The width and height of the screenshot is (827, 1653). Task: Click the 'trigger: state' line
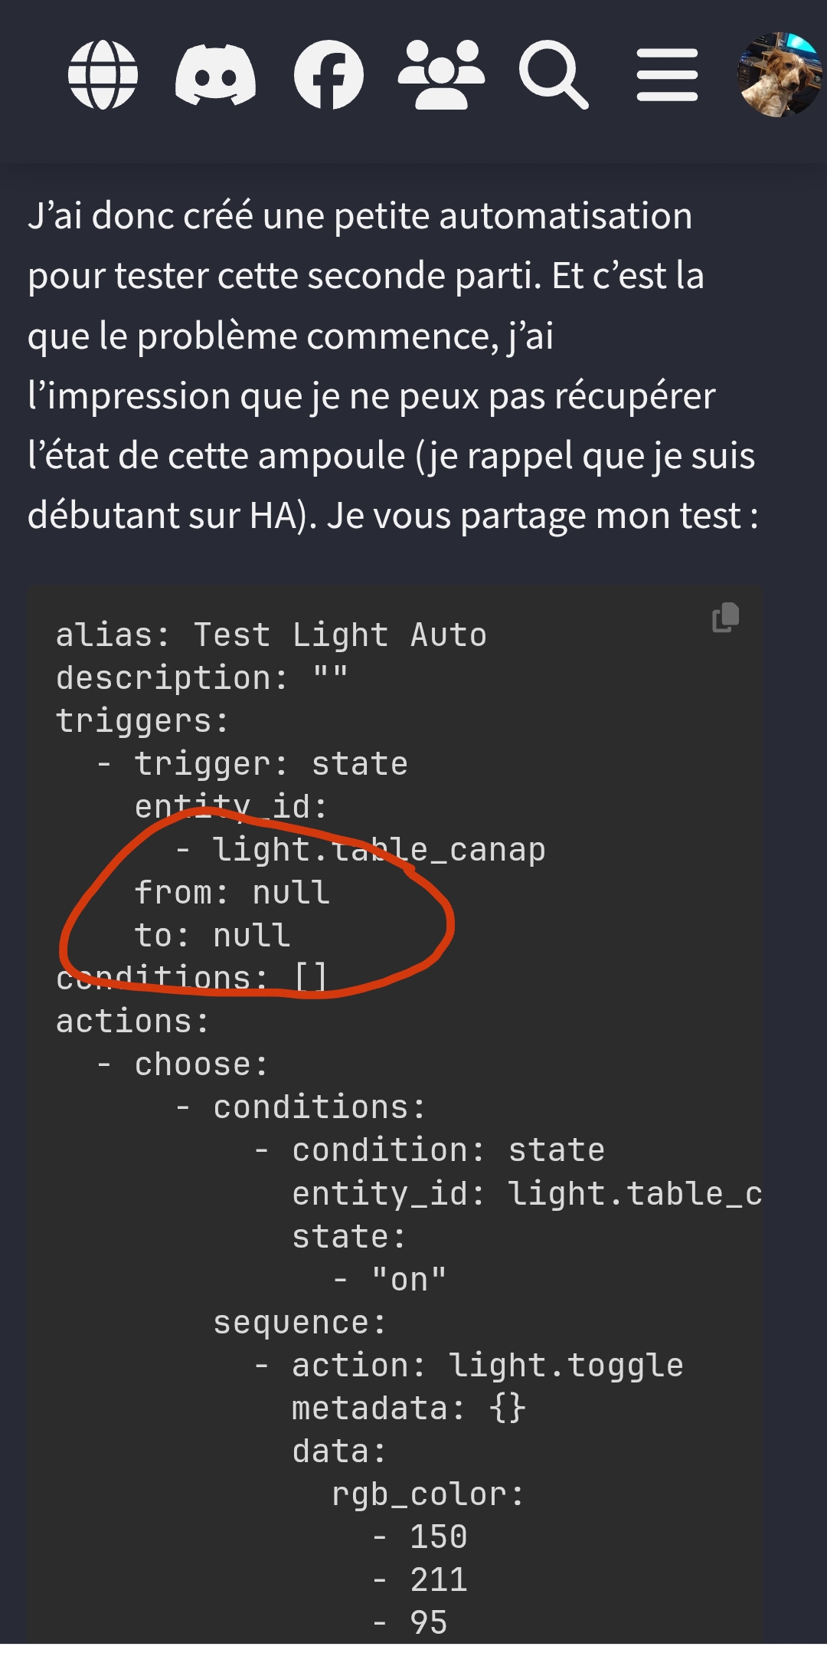coord(271,764)
